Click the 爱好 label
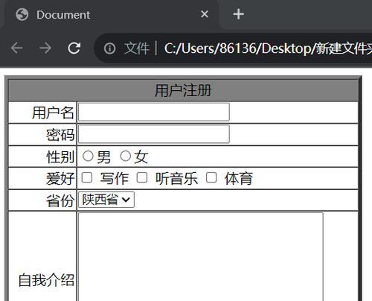This screenshot has height=301, width=372. click(60, 179)
